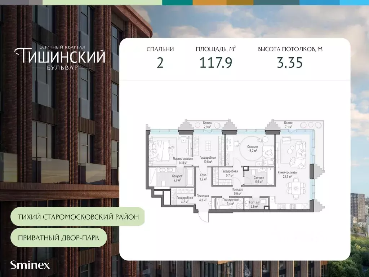Click the "Тихий старомосковский район" badge
369x277 pixels.
78,217
